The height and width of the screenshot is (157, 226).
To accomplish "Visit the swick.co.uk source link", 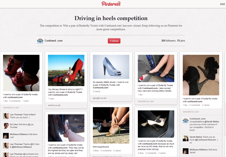I will coord(54,105).
